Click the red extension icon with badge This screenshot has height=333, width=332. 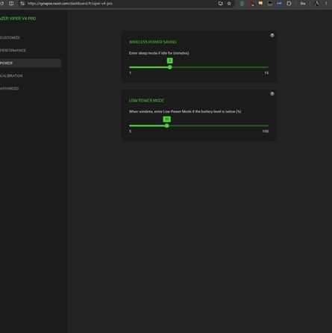[251, 4]
